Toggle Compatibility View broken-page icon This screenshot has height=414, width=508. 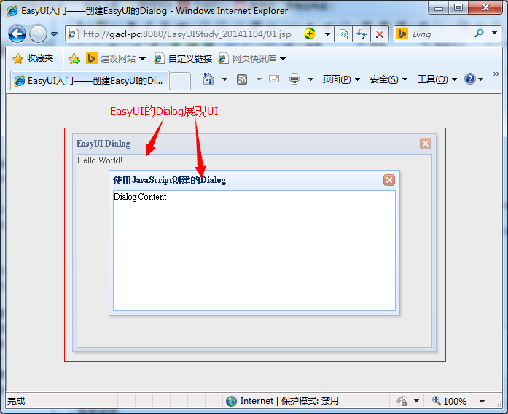pos(343,34)
